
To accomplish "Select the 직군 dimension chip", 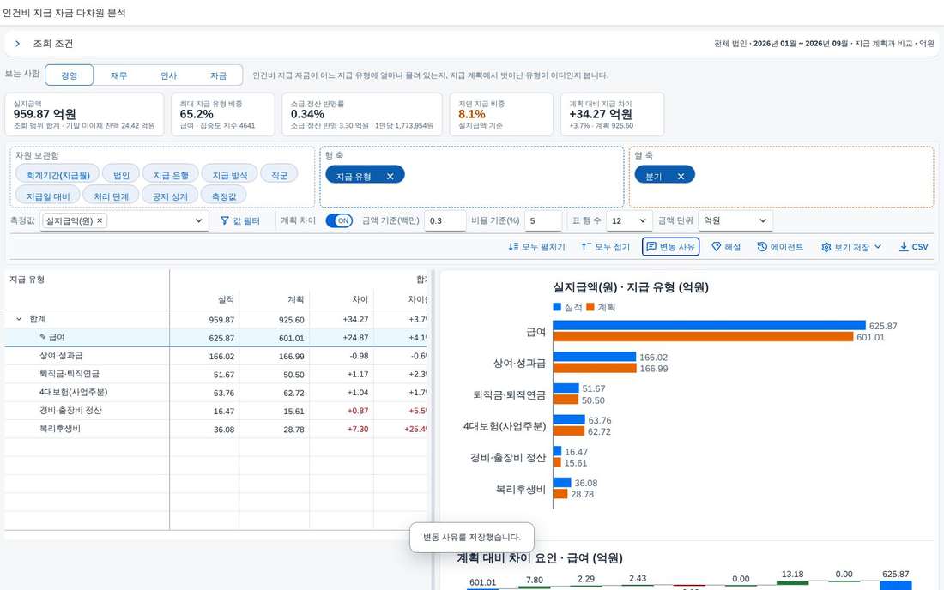I will point(279,175).
